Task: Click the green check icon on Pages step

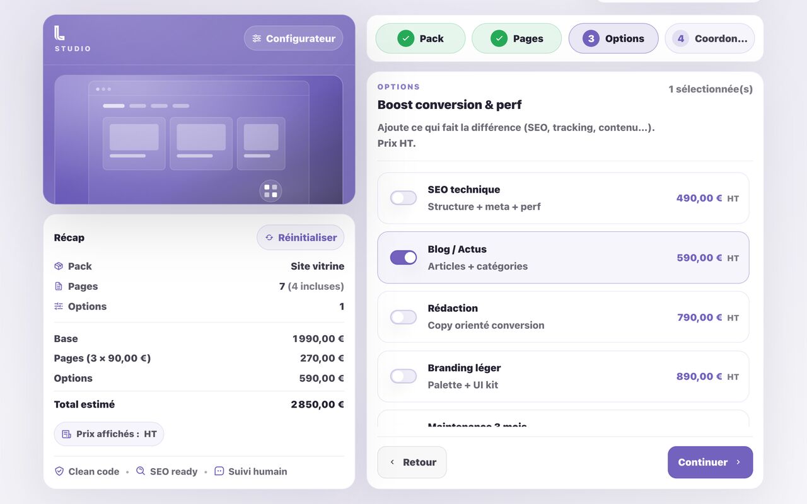Action: [x=499, y=38]
